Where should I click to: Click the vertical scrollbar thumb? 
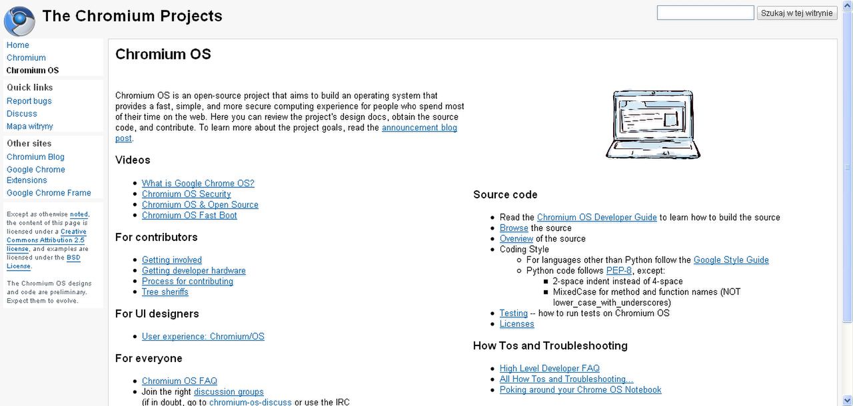[848, 168]
